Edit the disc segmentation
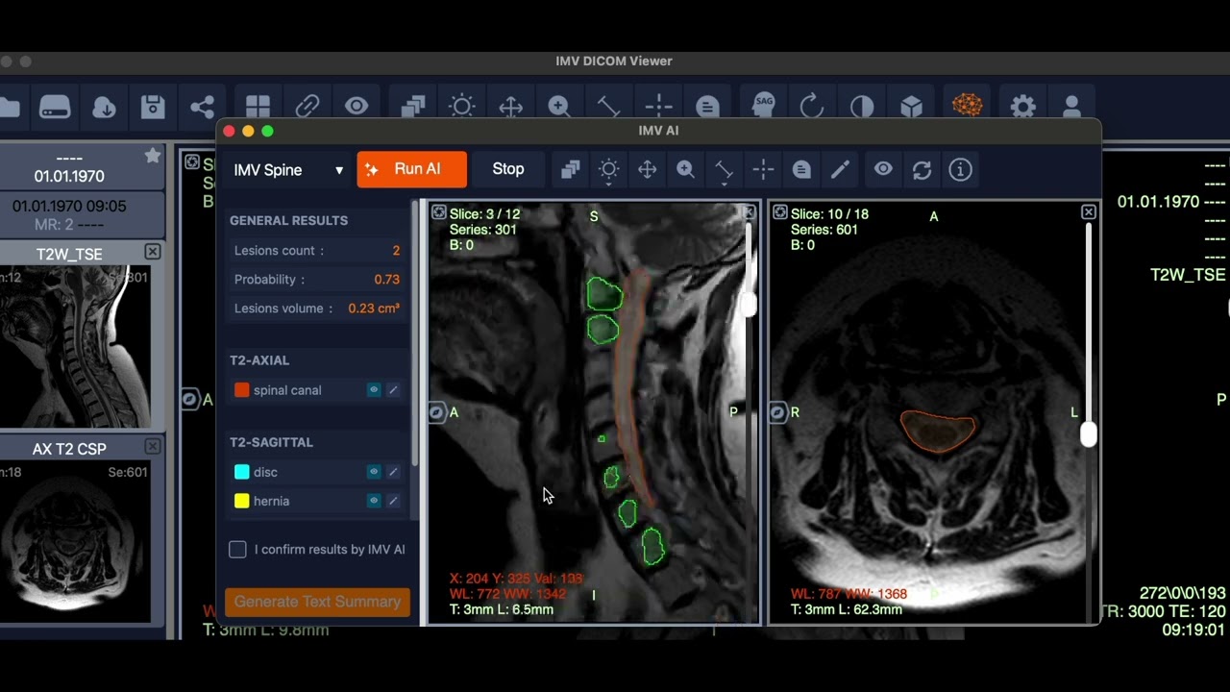This screenshot has width=1230, height=692. point(393,472)
